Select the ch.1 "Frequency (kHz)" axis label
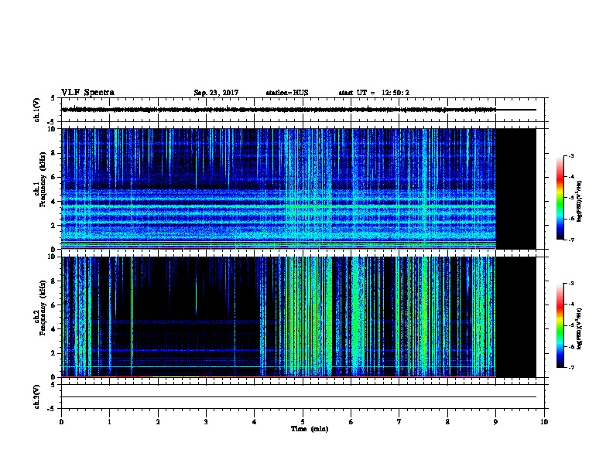 pyautogui.click(x=43, y=179)
